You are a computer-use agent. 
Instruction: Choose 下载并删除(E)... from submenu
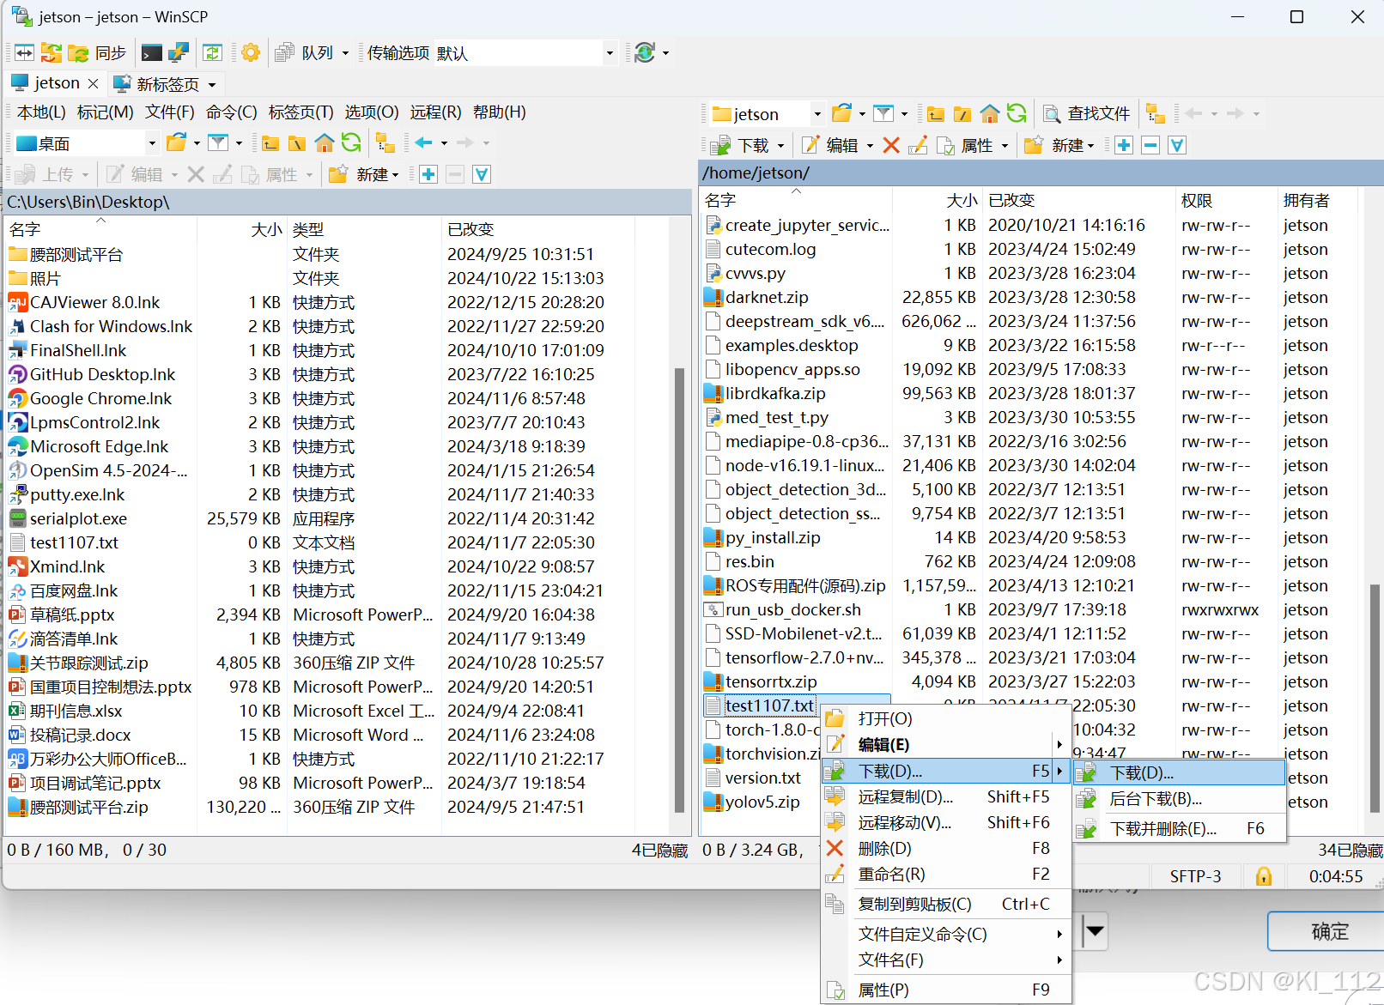pyautogui.click(x=1180, y=829)
